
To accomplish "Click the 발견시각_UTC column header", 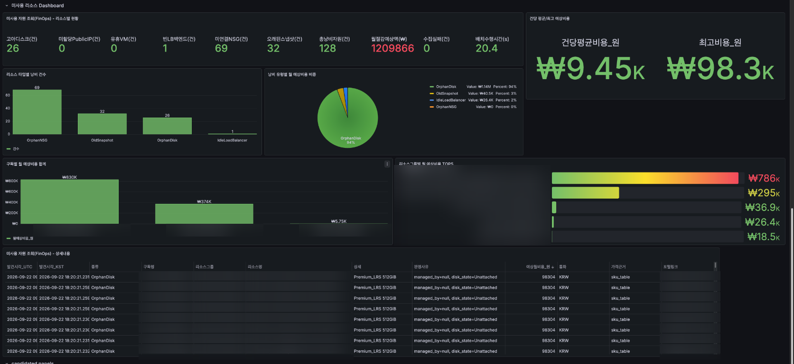I will point(19,267).
